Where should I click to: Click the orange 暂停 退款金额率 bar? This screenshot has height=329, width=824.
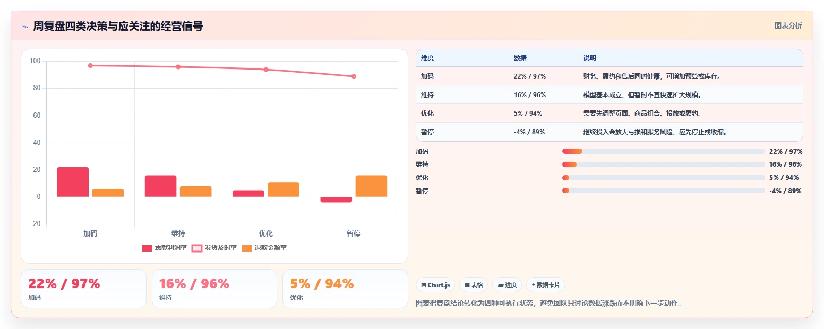[371, 186]
